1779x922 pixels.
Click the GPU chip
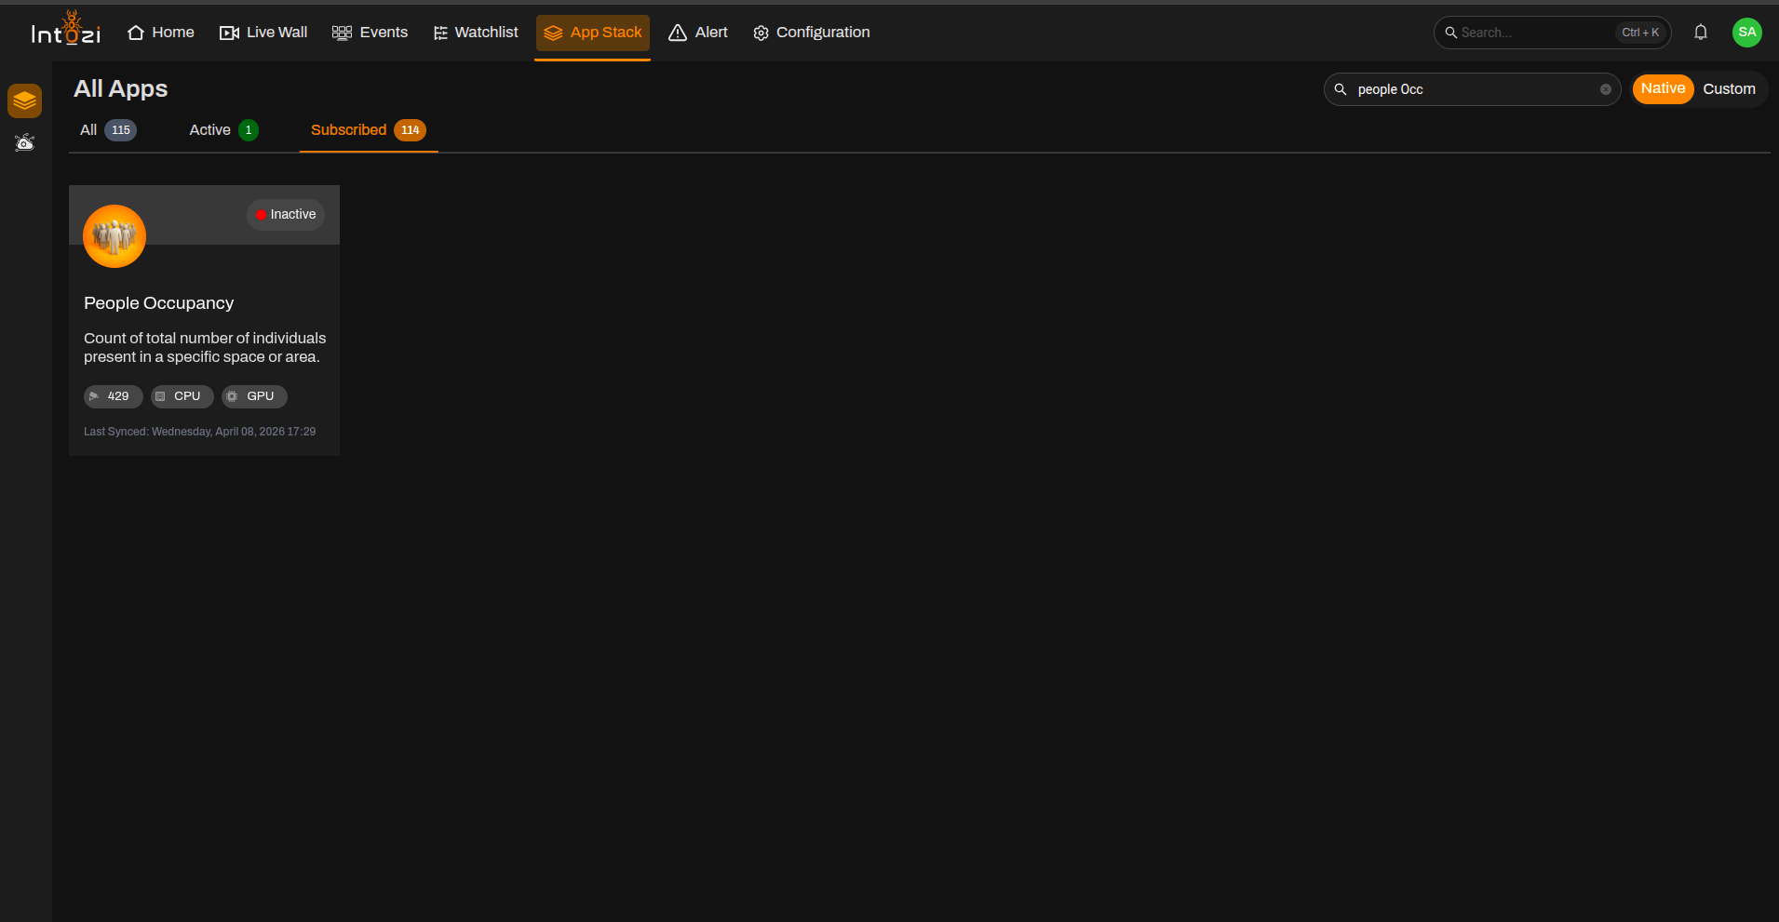click(254, 396)
